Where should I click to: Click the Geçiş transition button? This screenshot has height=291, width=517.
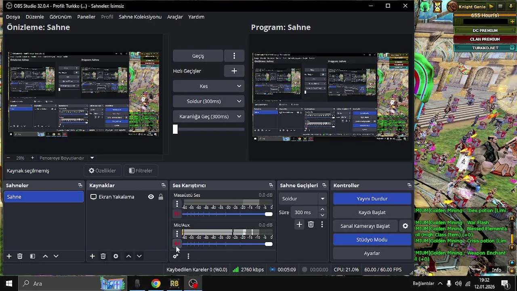198,56
